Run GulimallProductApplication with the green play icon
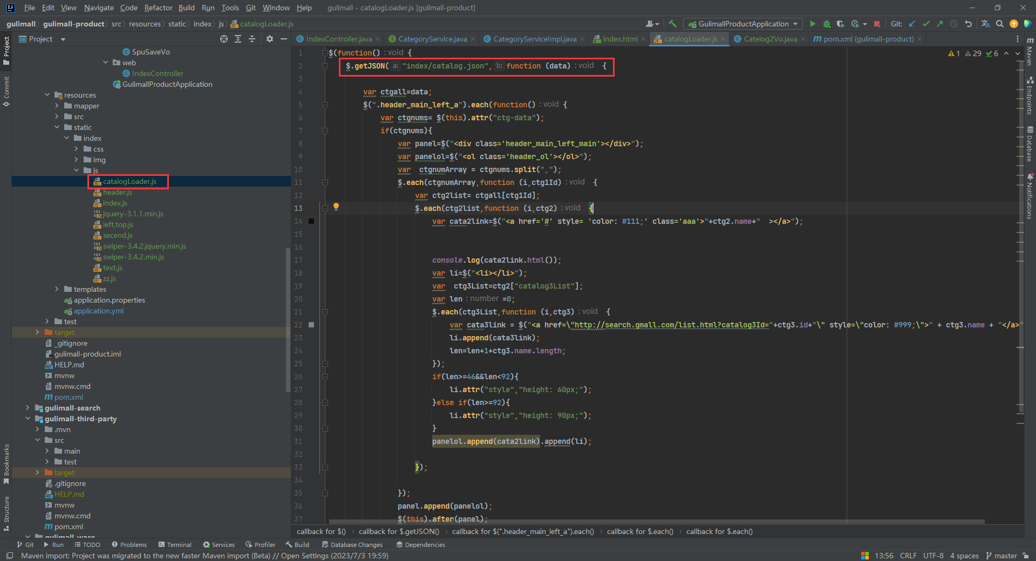Image resolution: width=1036 pixels, height=561 pixels. [x=813, y=24]
